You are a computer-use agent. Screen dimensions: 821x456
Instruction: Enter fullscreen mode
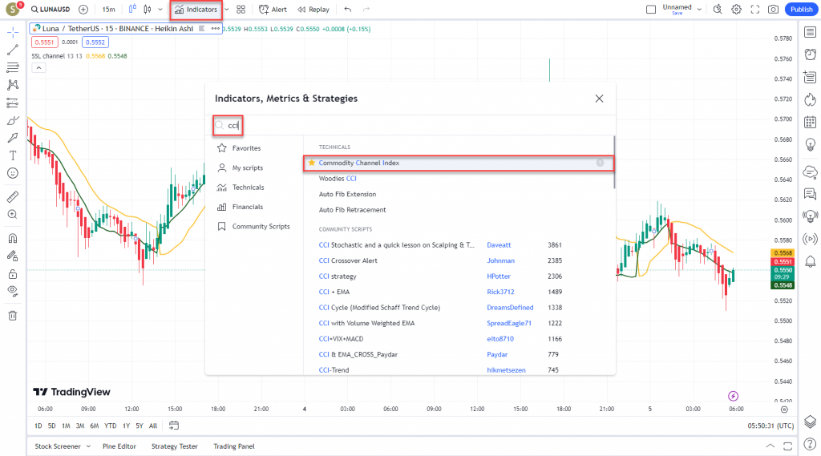754,10
